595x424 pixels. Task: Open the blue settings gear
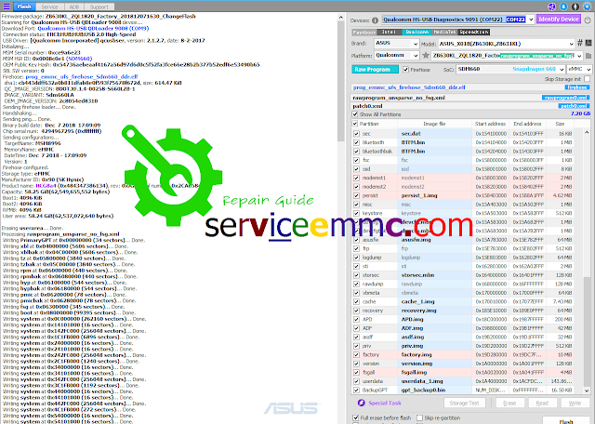click(587, 7)
